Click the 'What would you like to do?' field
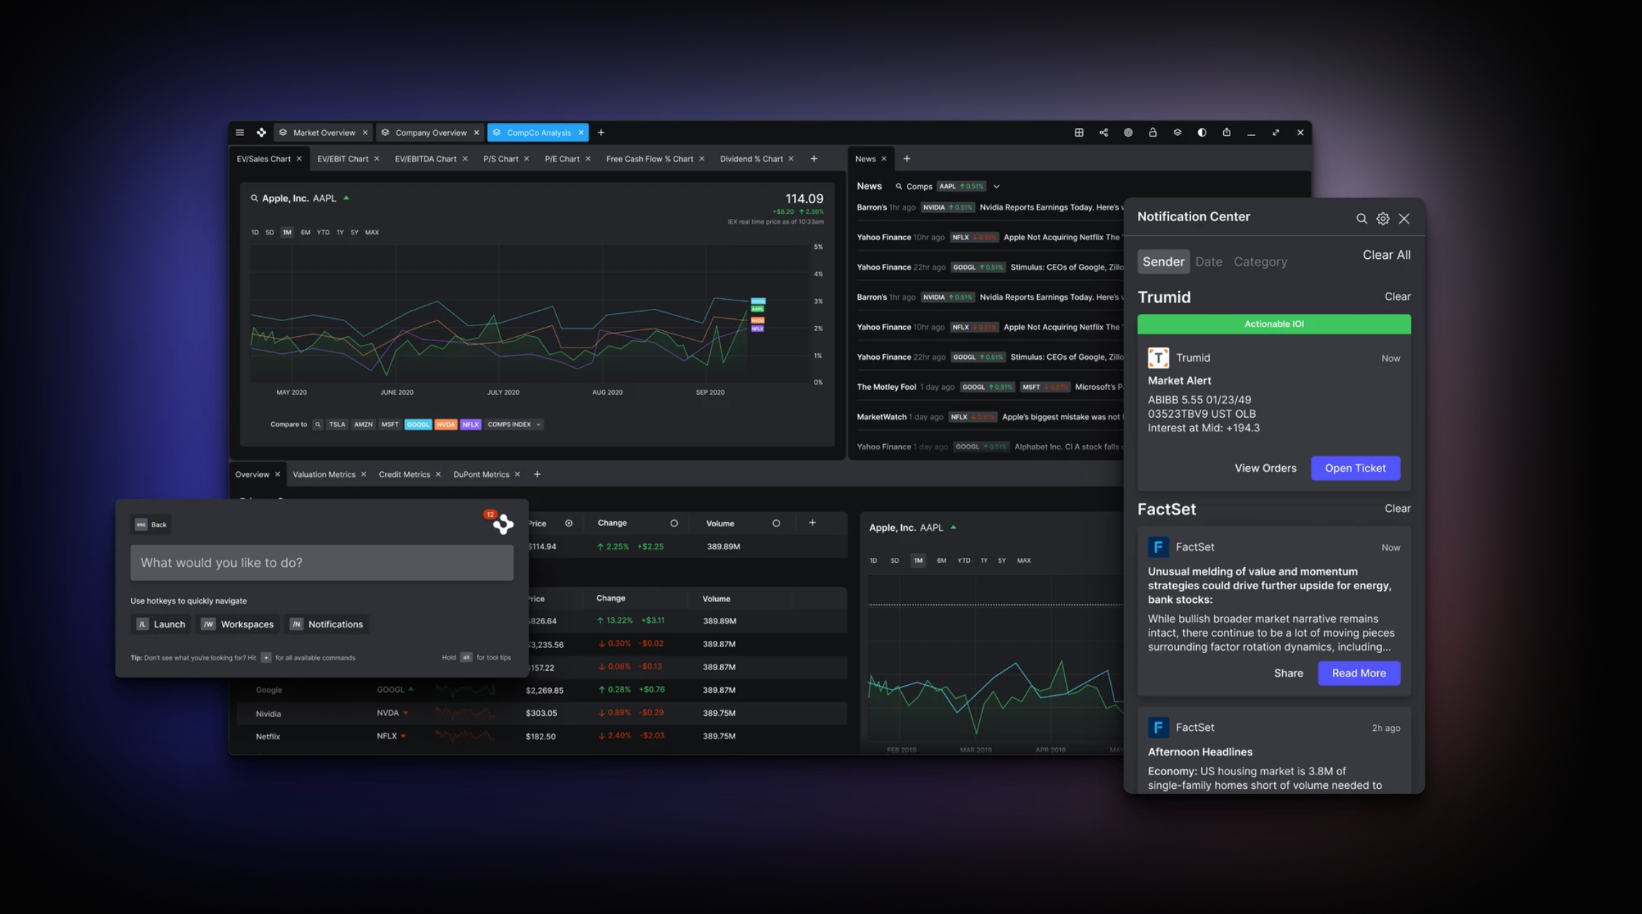 click(x=321, y=563)
